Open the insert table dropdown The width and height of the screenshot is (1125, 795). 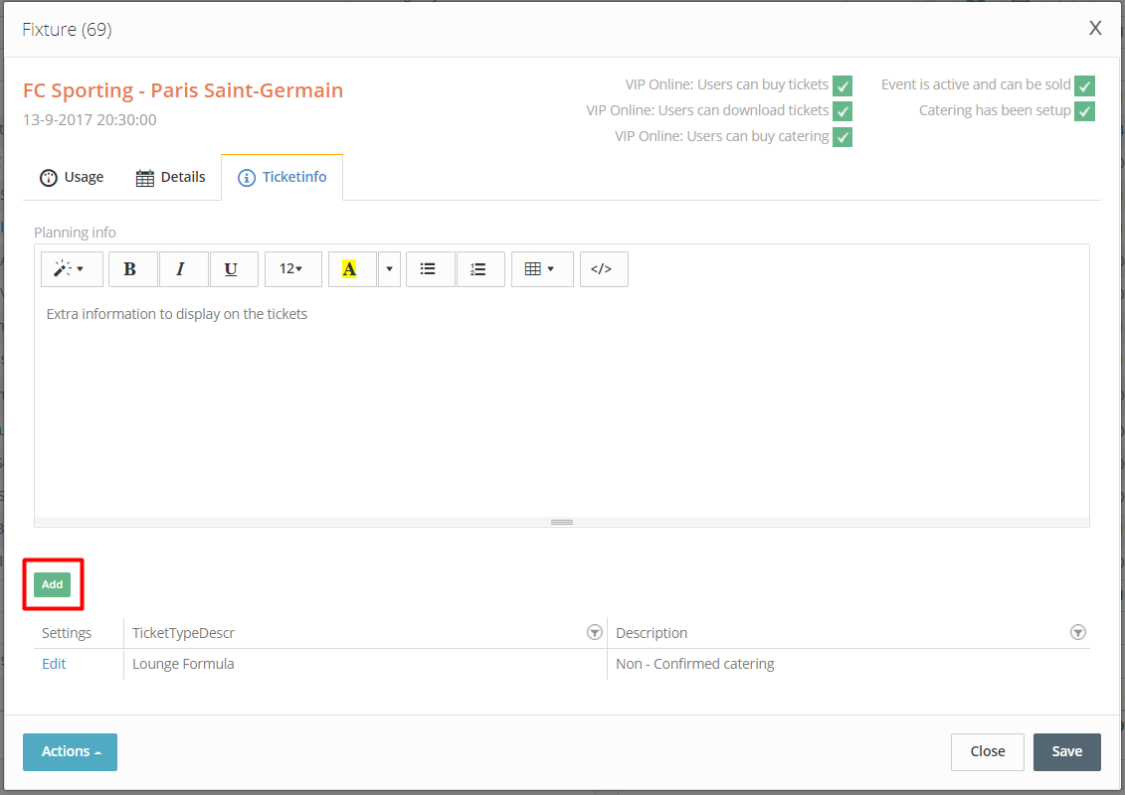[x=542, y=269]
